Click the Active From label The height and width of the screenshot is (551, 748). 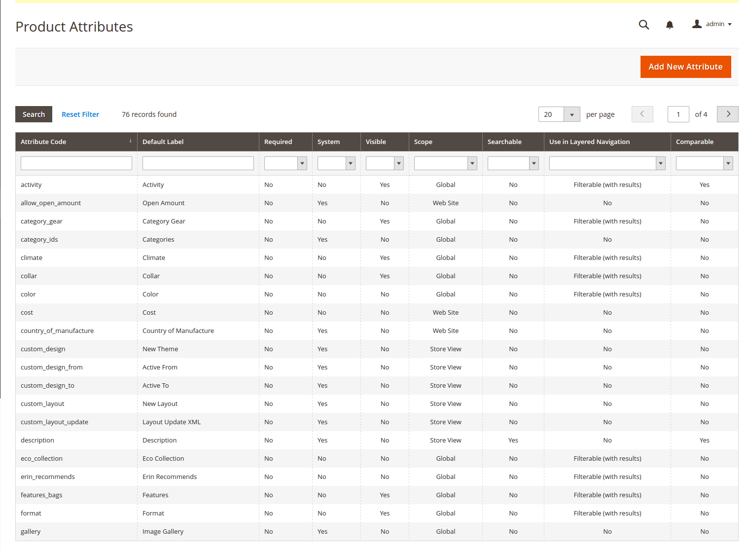click(160, 367)
